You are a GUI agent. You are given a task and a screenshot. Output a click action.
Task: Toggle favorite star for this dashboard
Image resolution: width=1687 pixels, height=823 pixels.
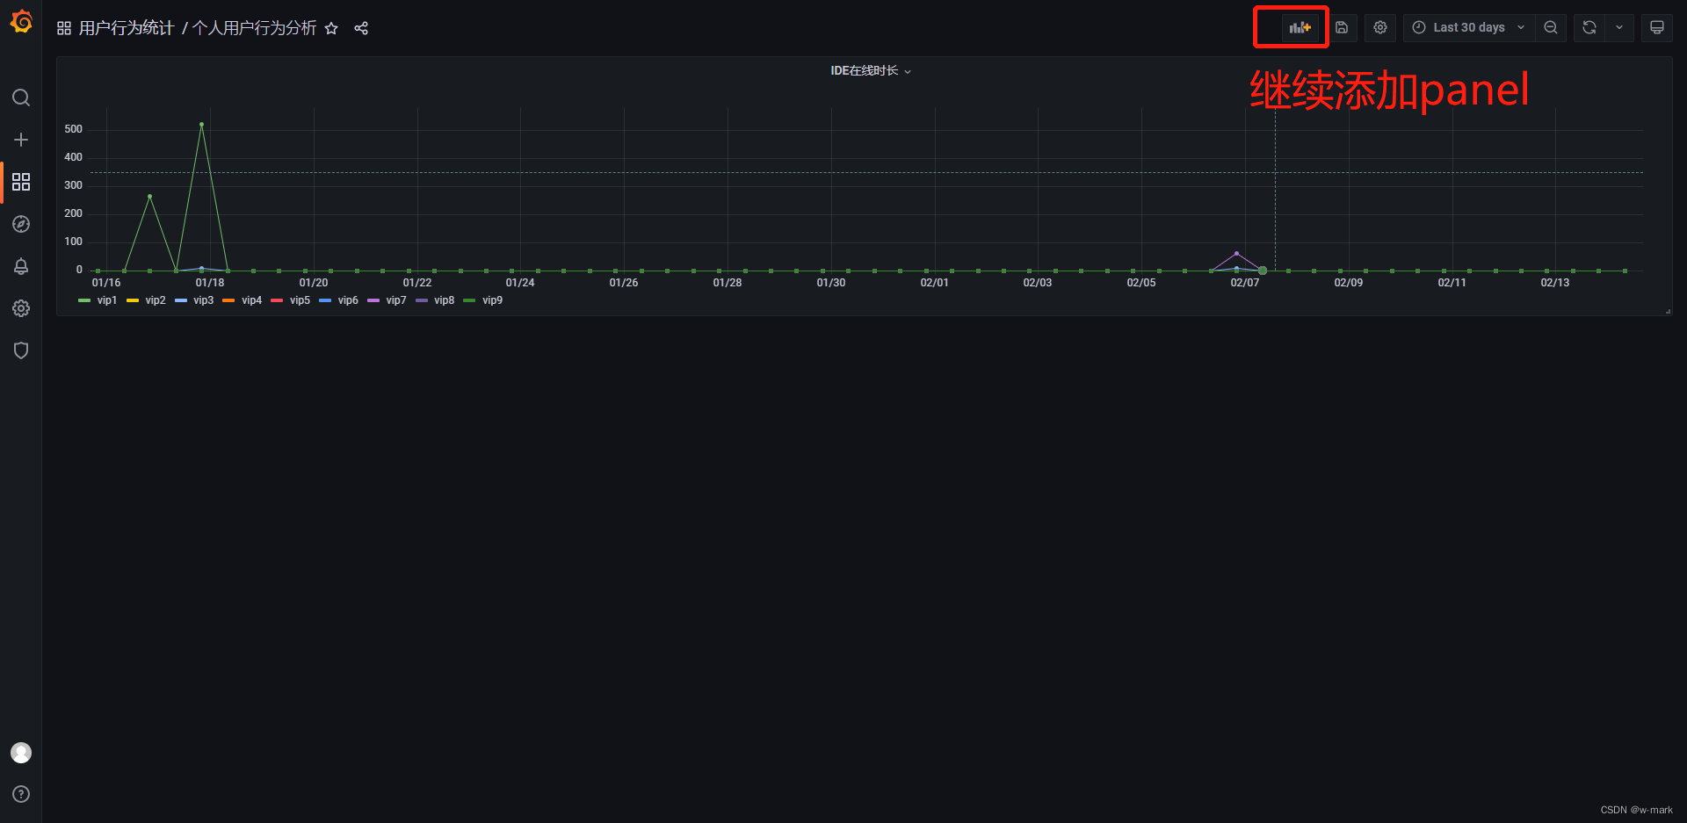pyautogui.click(x=331, y=28)
